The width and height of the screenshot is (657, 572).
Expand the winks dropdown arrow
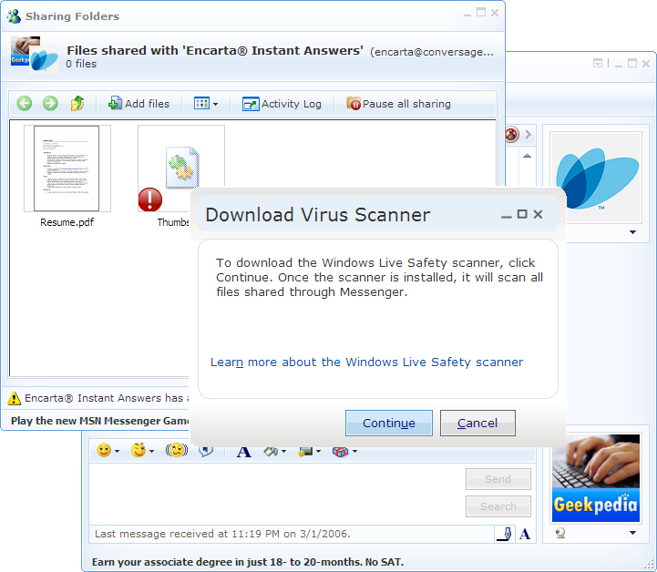pos(151,452)
